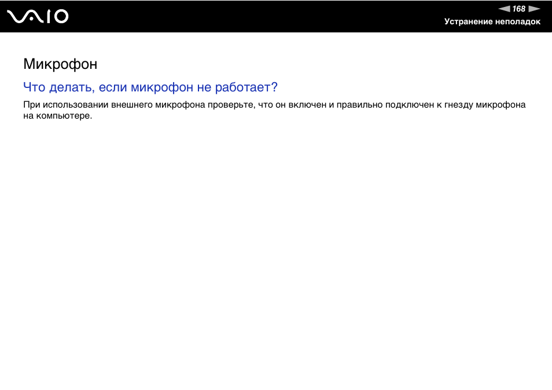Select the heading Что делать, если микрофон не работает?
This screenshot has width=552, height=390.
click(150, 87)
